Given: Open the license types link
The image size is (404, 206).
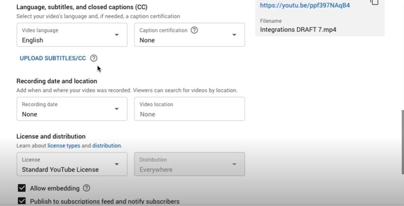Looking at the screenshot, I should 64,146.
